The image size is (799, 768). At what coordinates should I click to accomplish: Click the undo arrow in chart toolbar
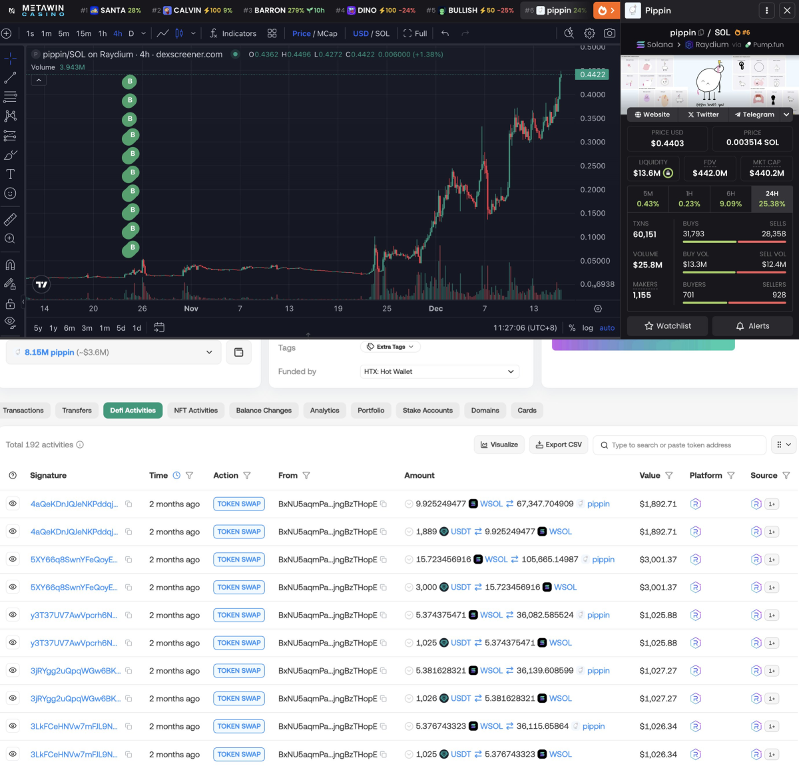[445, 33]
